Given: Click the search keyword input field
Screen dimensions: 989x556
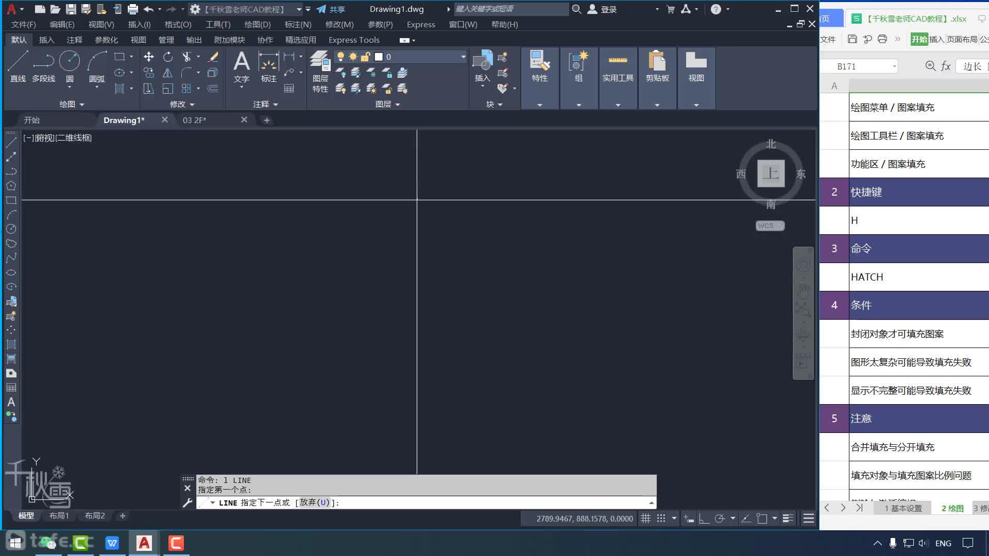Looking at the screenshot, I should coord(511,9).
